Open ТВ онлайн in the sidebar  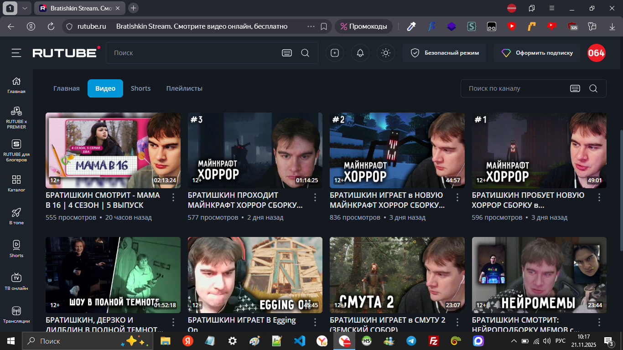[16, 281]
